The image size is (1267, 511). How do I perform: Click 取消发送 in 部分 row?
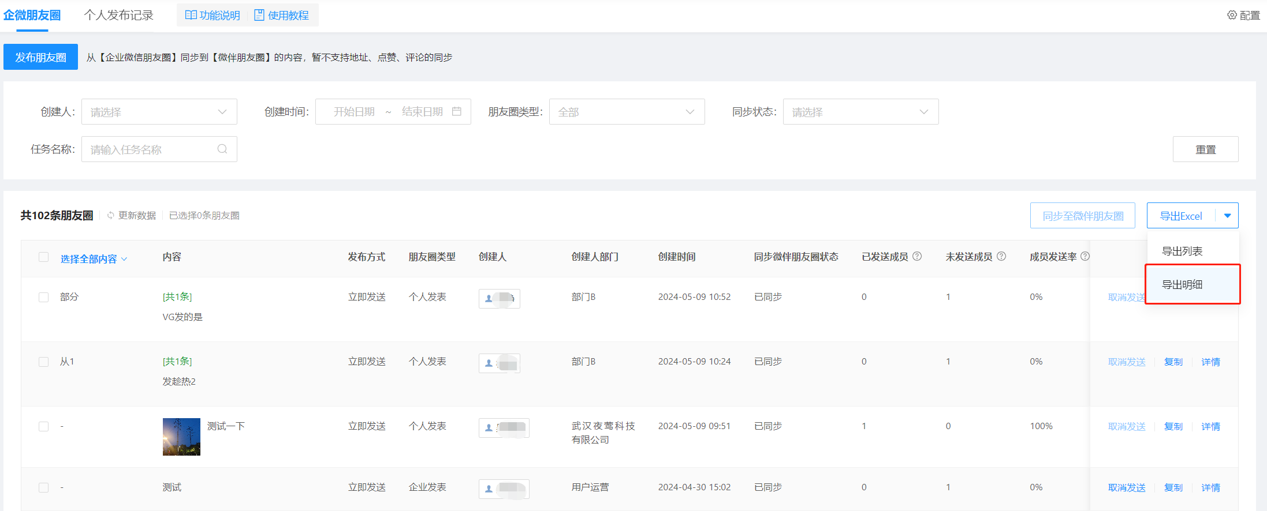click(1127, 297)
